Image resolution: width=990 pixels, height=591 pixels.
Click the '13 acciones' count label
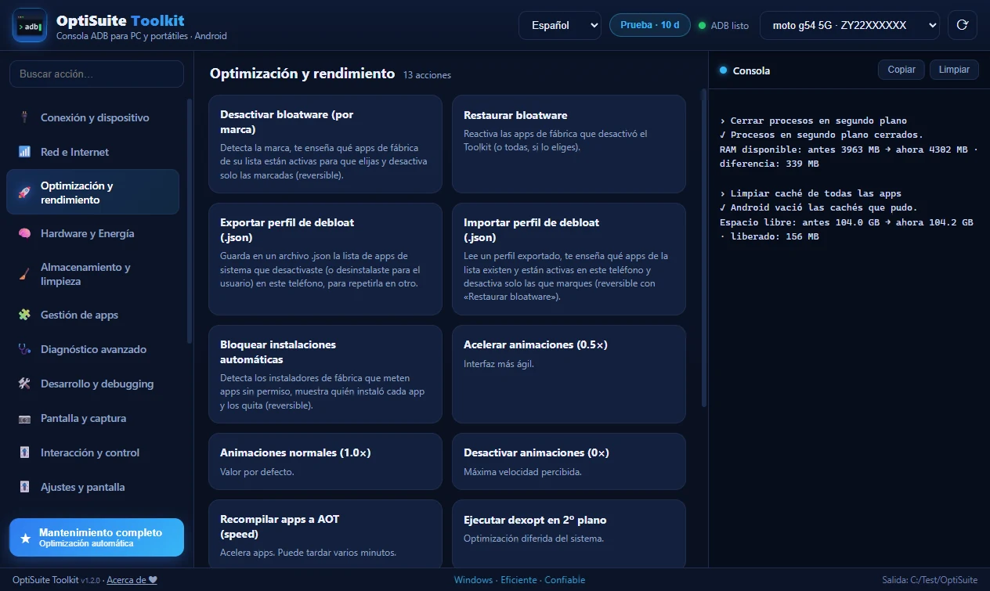(427, 75)
